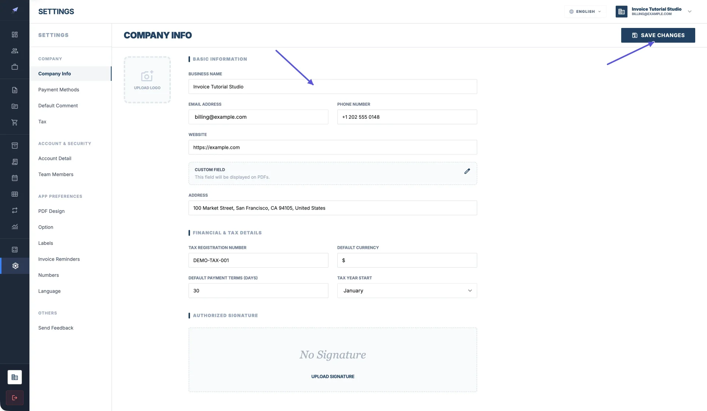Click the Save Changes button

coord(658,35)
